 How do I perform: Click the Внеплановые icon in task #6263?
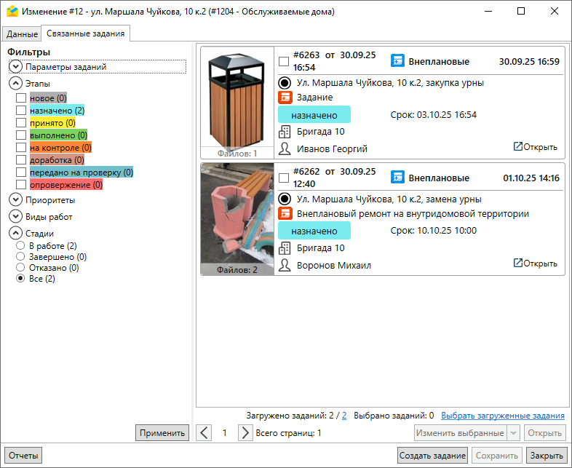click(397, 61)
